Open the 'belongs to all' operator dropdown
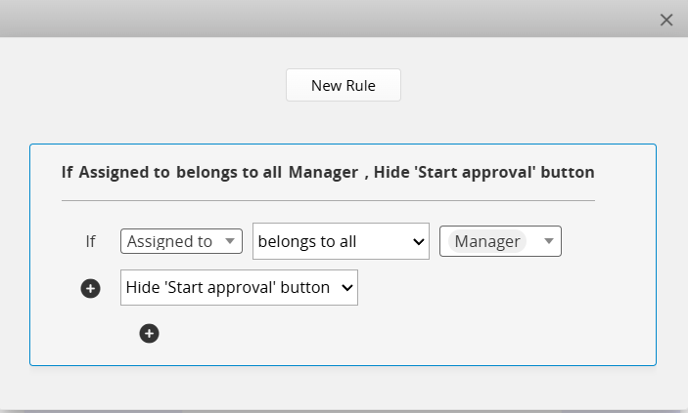The height and width of the screenshot is (413, 688). [341, 241]
